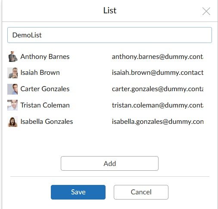Click Tristan Coleman avatar photo

pos(12,105)
